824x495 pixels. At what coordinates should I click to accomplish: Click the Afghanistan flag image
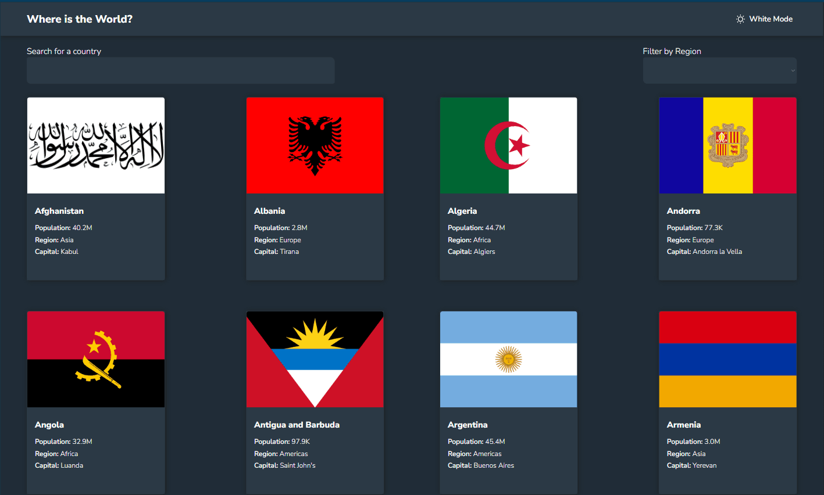(95, 145)
